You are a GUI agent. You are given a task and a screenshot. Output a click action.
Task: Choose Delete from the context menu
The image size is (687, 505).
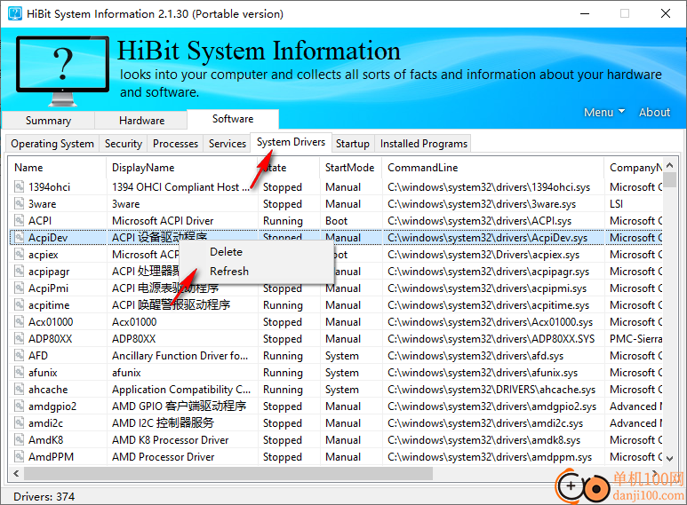(226, 252)
